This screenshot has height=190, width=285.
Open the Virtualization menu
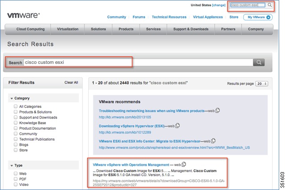tap(68, 29)
